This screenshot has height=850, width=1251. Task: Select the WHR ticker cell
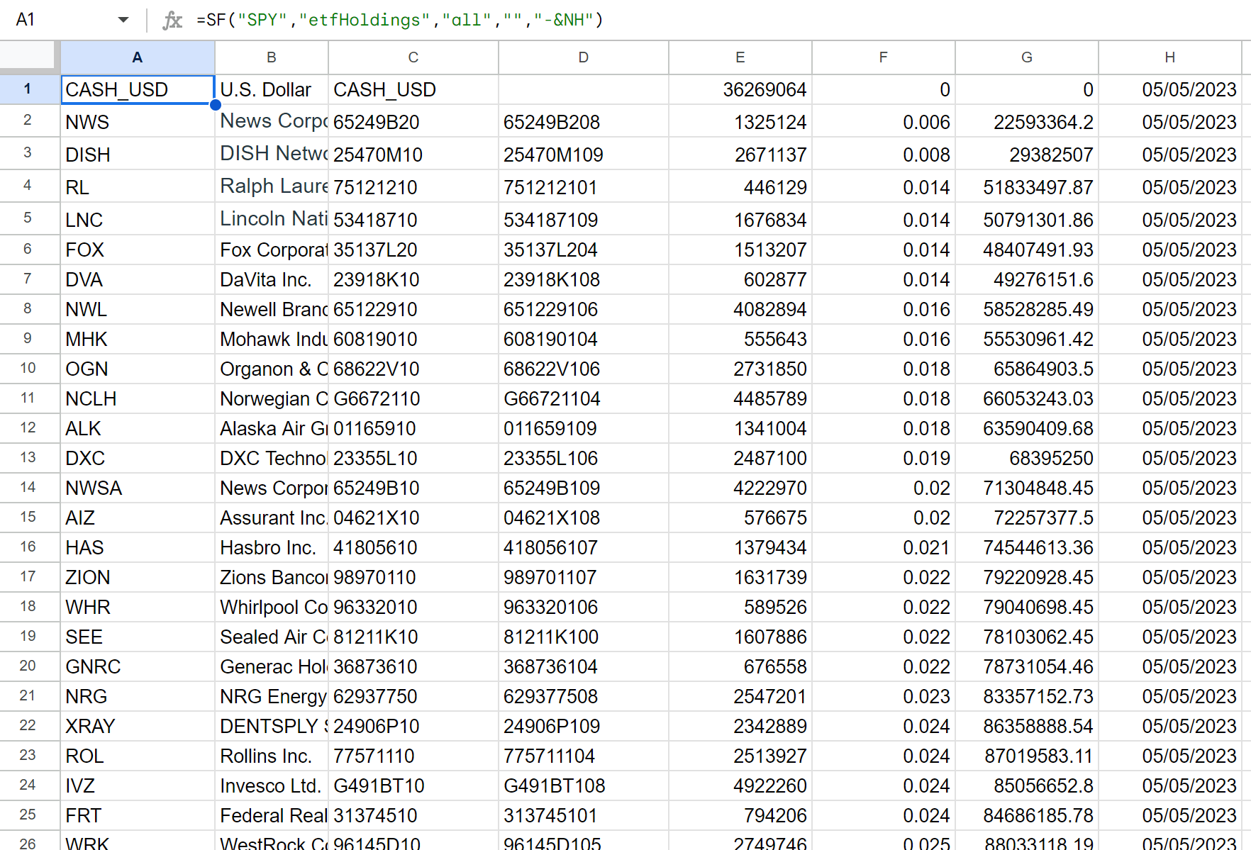click(x=138, y=607)
